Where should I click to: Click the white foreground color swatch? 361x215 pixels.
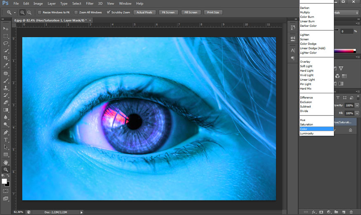[4, 181]
